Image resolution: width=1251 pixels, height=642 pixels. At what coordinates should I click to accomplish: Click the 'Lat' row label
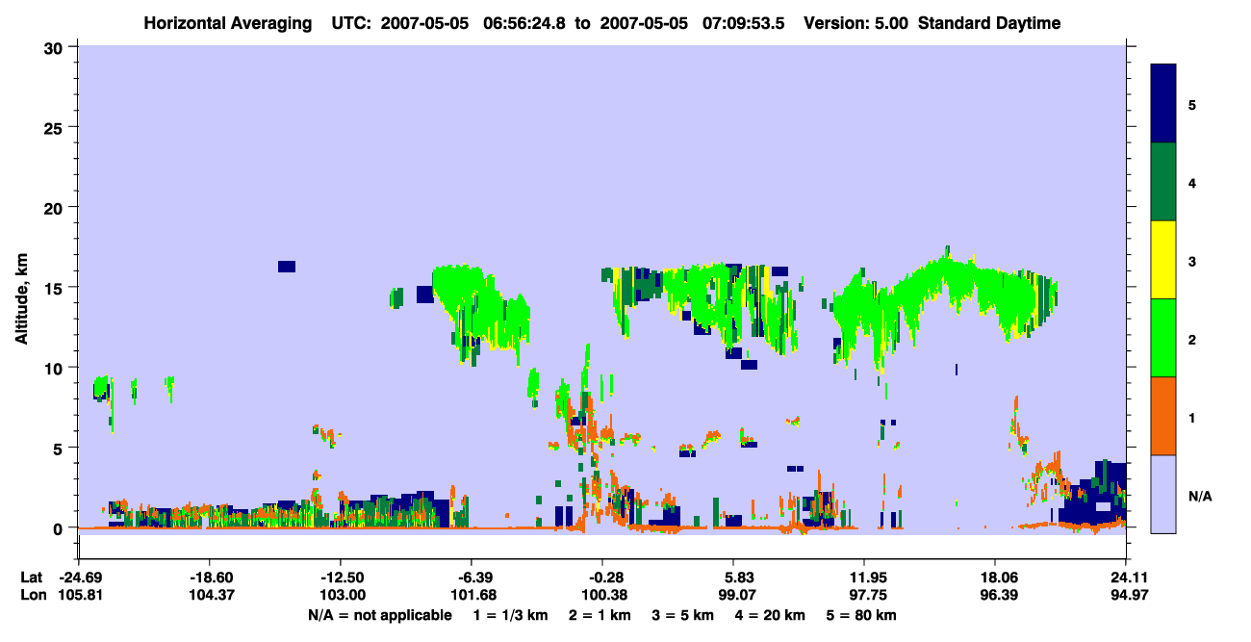pyautogui.click(x=31, y=578)
